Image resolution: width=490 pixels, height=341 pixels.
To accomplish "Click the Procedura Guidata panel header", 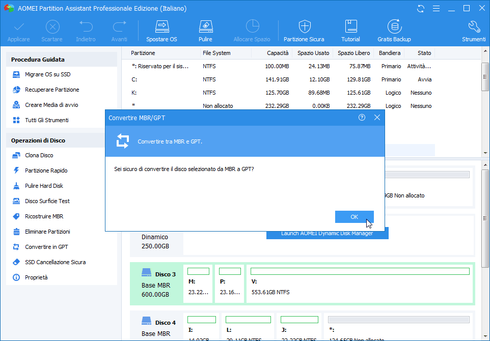I will (x=62, y=60).
